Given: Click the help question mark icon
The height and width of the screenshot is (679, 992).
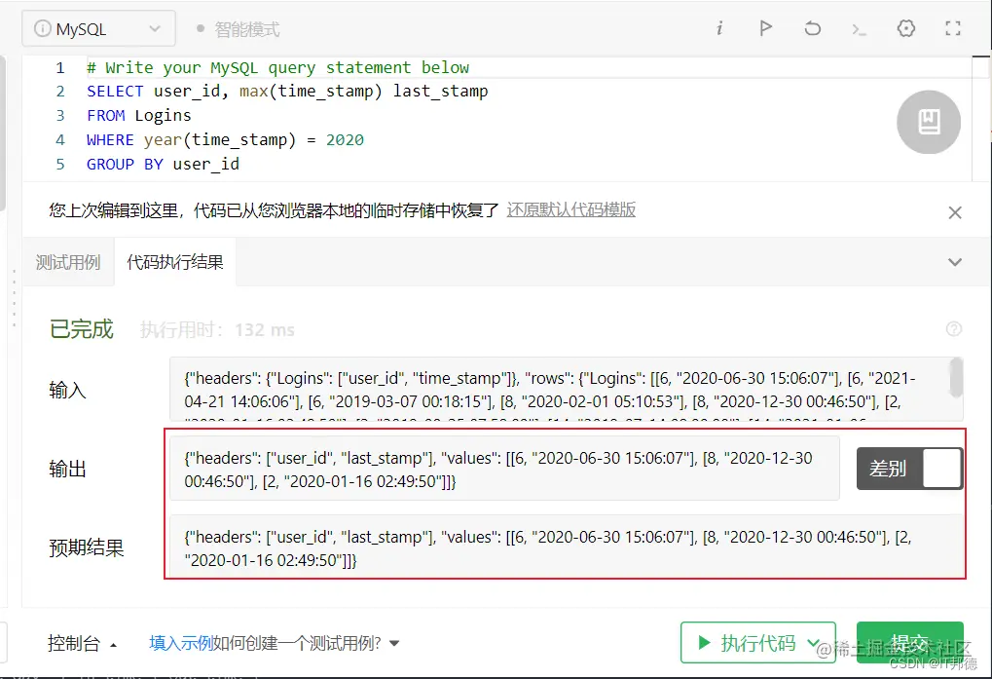Looking at the screenshot, I should [x=953, y=329].
